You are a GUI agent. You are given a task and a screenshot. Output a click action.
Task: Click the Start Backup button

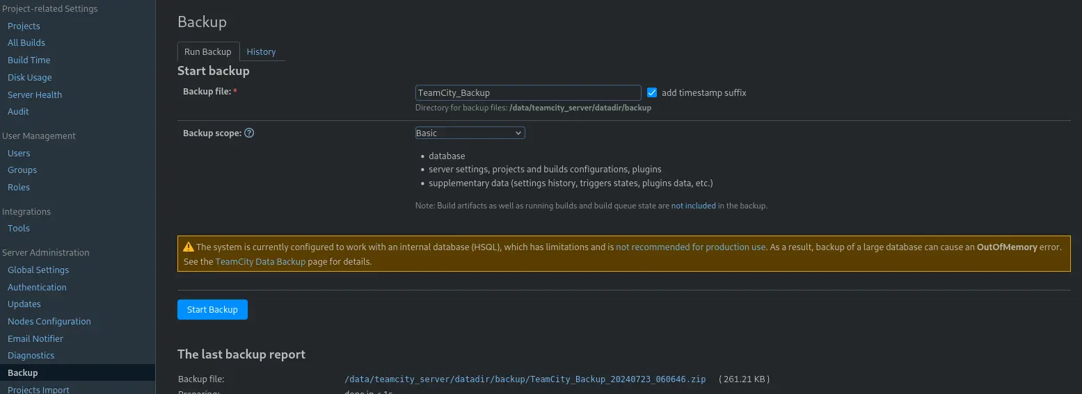coord(212,310)
